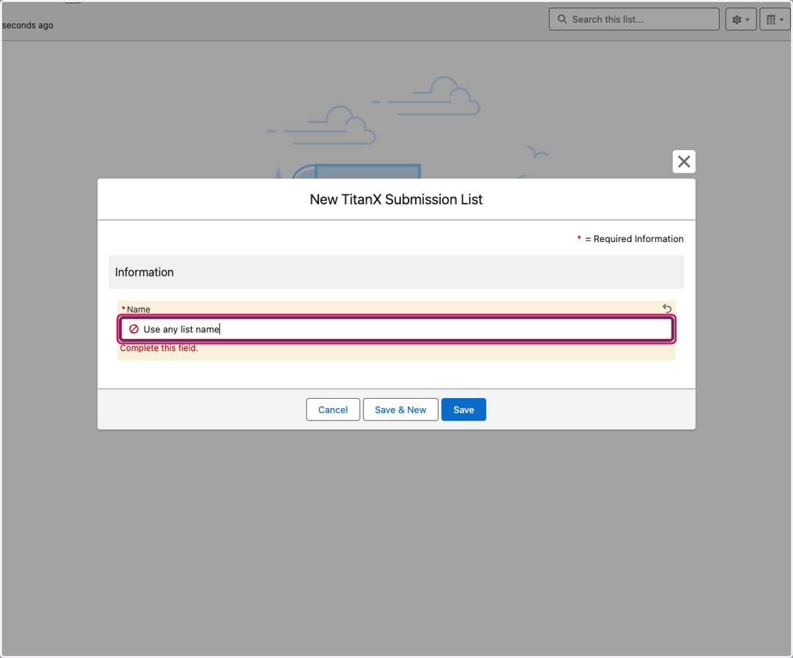Click the search magnifier icon
Image resolution: width=793 pixels, height=658 pixels.
tap(562, 19)
